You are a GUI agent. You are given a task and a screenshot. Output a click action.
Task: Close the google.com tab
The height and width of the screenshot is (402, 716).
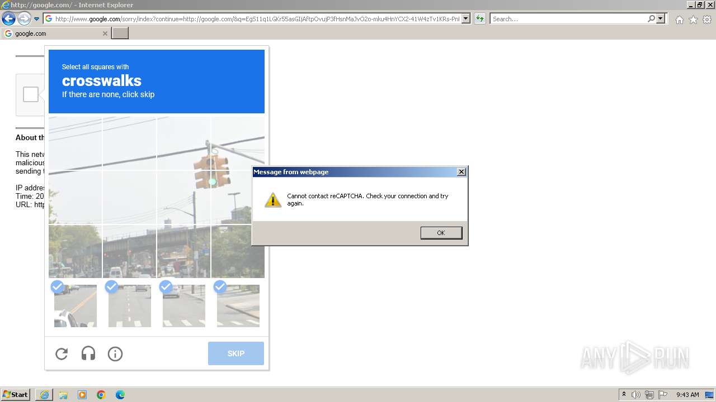105,33
